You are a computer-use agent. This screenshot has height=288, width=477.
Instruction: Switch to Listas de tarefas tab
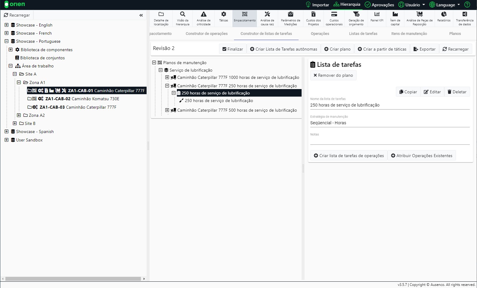click(x=363, y=34)
